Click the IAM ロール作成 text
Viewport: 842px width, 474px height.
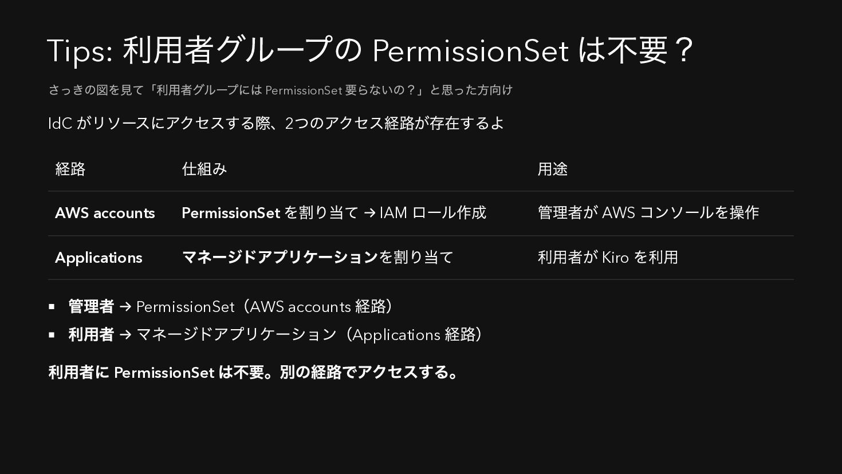tap(432, 213)
